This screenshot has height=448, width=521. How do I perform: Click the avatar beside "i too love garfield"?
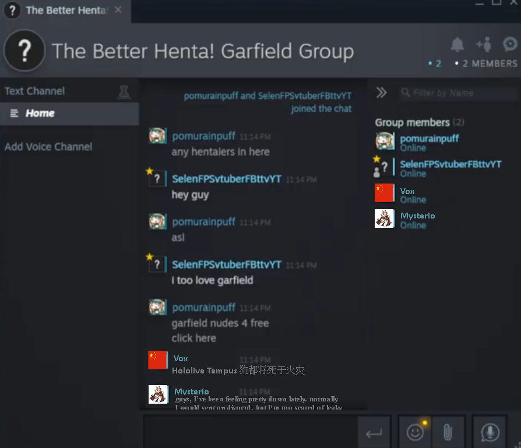[157, 264]
